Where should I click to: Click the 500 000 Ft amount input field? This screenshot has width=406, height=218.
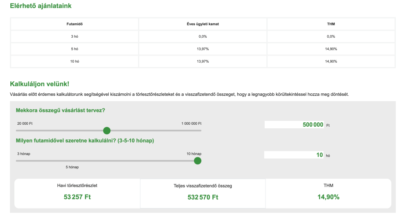coord(294,125)
